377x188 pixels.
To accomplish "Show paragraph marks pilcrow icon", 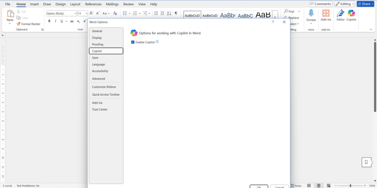I will (176, 13).
